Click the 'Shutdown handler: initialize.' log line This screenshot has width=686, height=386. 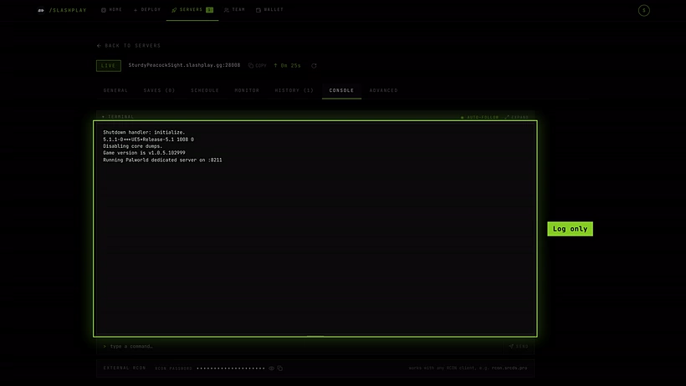144,132
